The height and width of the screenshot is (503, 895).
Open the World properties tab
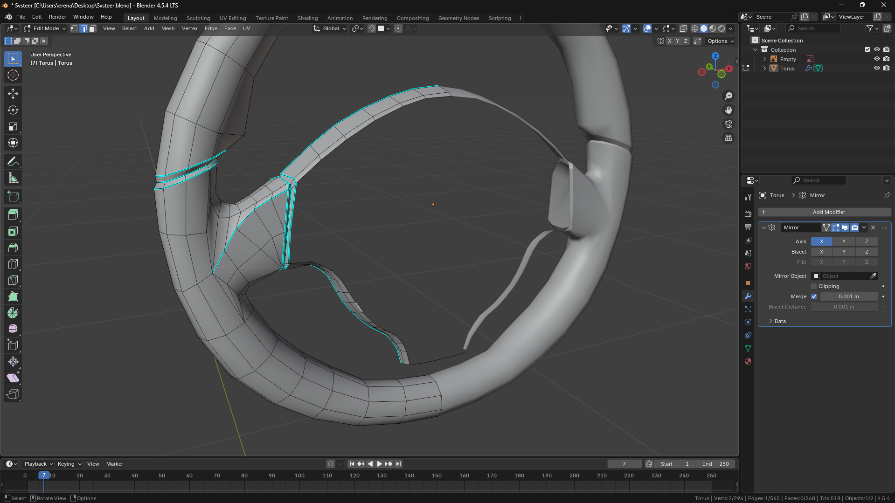click(x=748, y=266)
